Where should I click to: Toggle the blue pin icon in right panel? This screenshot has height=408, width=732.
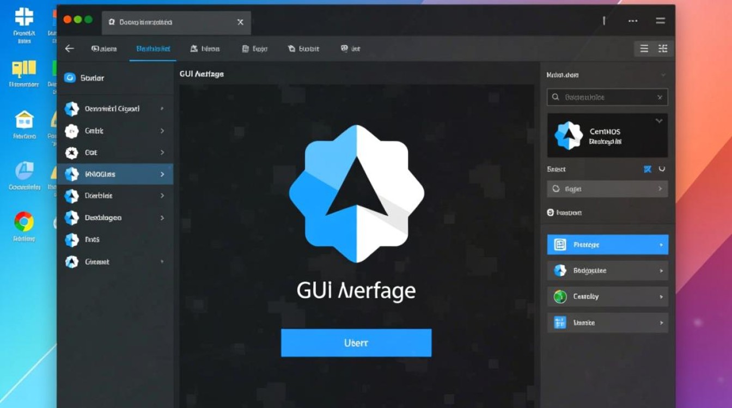648,169
